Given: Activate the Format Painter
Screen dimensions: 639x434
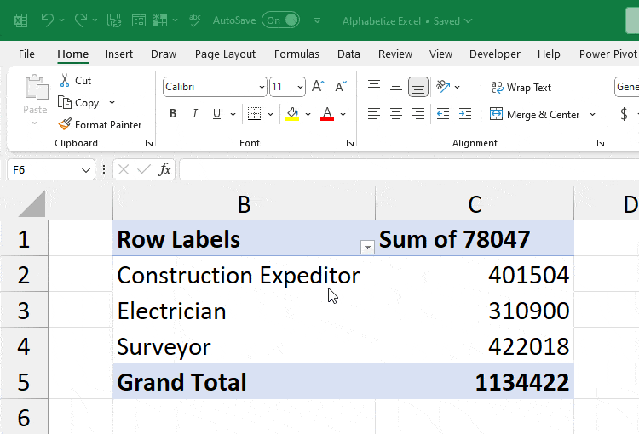Looking at the screenshot, I should [100, 124].
